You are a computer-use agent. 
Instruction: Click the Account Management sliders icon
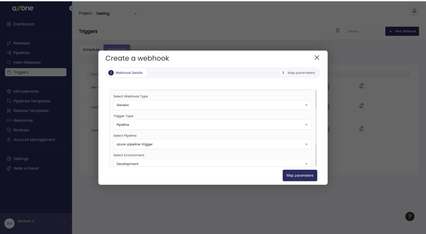pos(9,140)
